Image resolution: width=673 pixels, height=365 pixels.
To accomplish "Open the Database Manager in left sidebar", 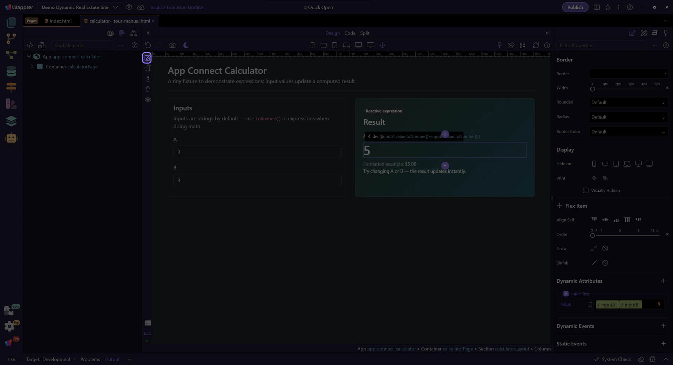I will (11, 71).
